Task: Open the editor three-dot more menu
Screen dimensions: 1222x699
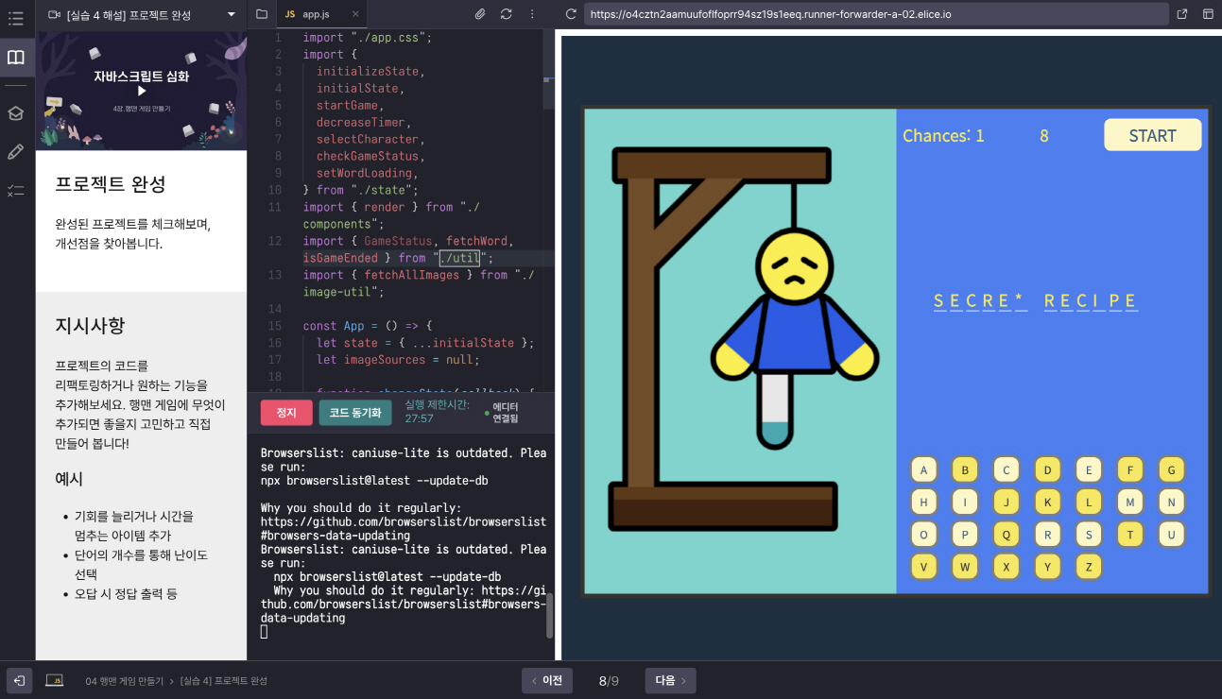Action: (x=532, y=14)
